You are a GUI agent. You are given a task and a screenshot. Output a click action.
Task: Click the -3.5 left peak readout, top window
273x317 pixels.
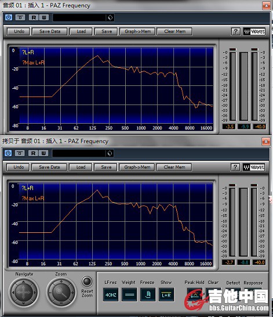coord(229,127)
